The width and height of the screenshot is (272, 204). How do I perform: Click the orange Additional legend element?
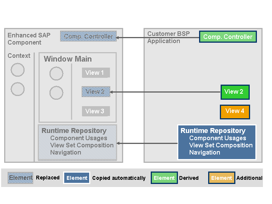click(x=222, y=178)
